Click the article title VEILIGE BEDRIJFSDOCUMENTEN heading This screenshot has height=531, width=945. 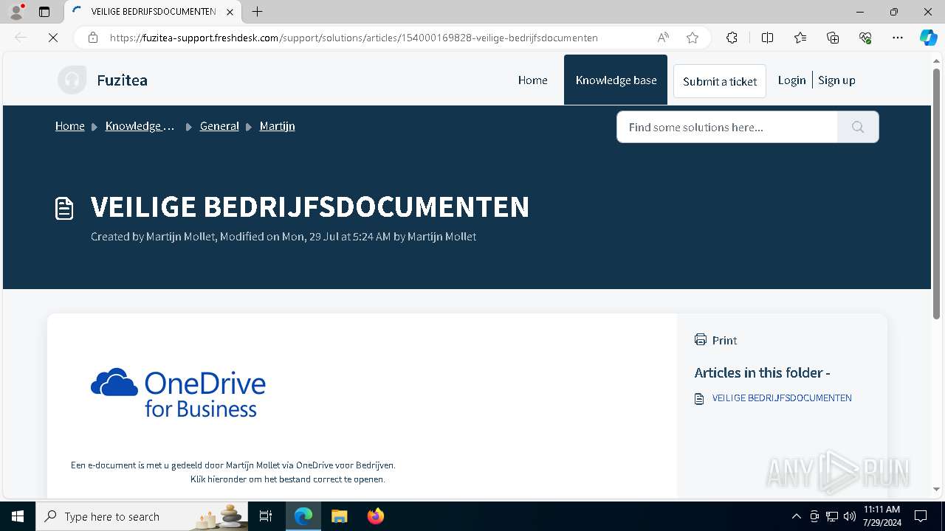coord(310,207)
